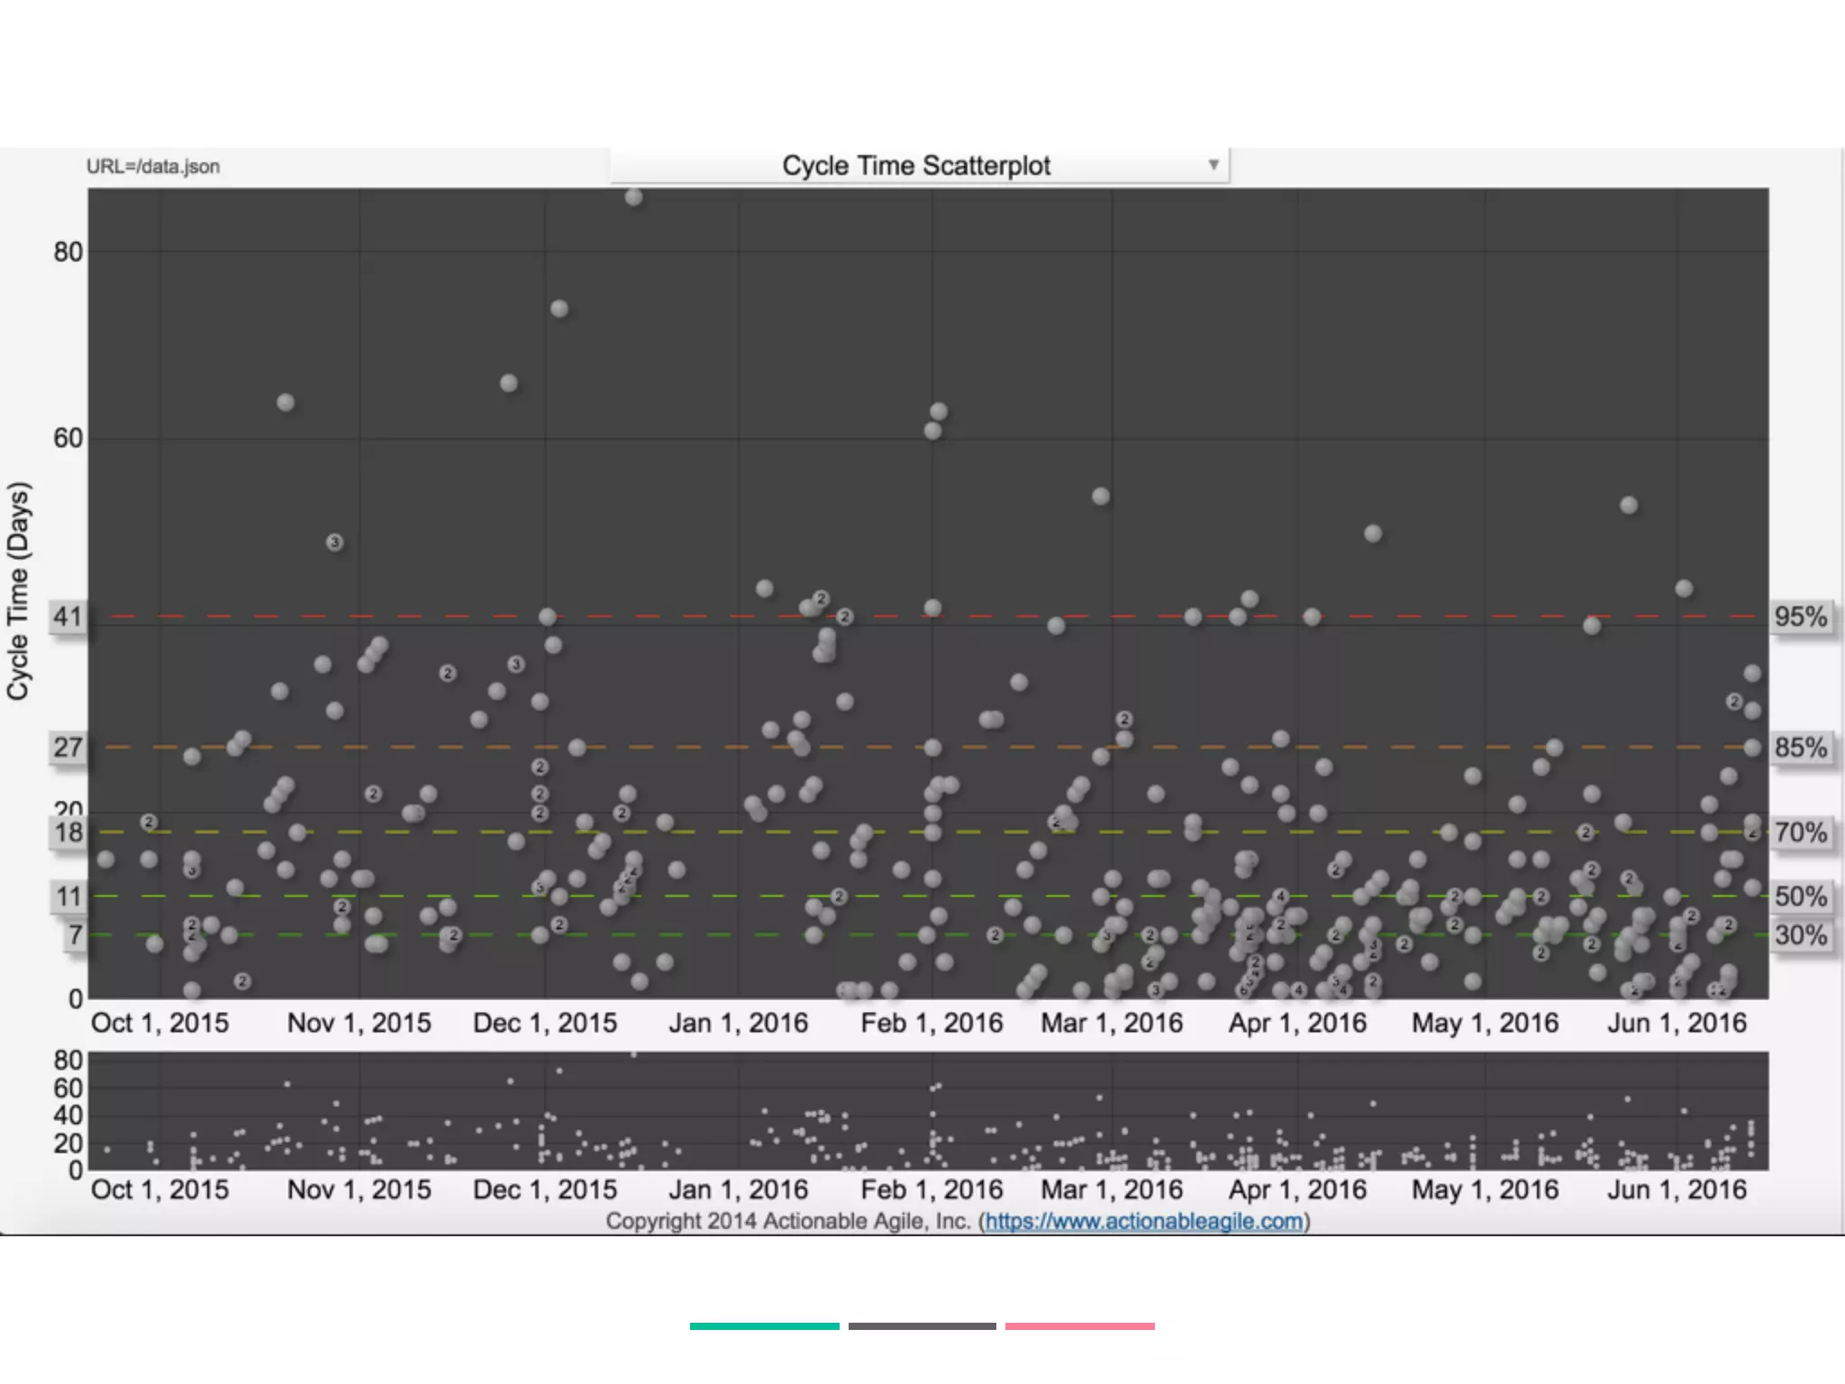This screenshot has height=1384, width=1845.
Task: Select the 41 days percentile value box
Action: (x=68, y=617)
